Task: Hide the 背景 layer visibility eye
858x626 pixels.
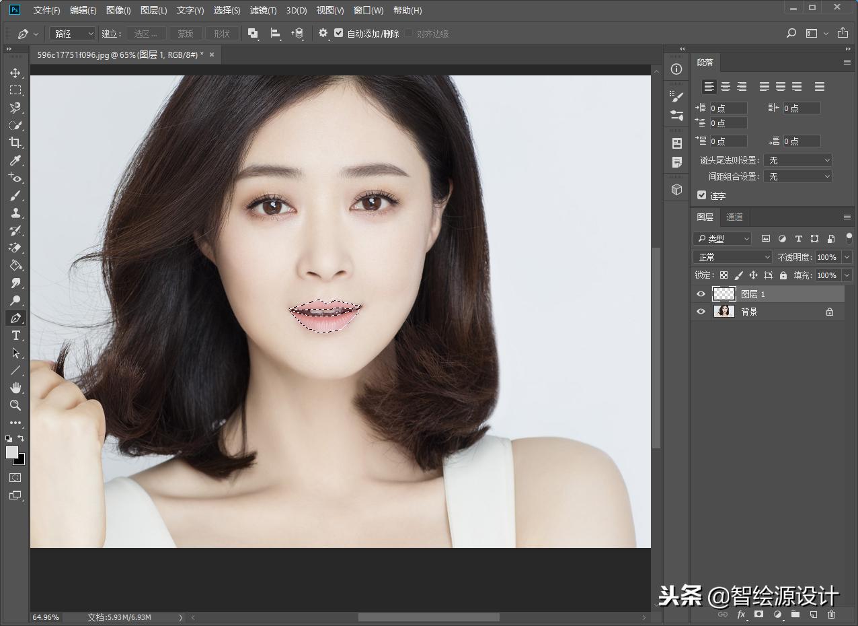Action: [701, 311]
